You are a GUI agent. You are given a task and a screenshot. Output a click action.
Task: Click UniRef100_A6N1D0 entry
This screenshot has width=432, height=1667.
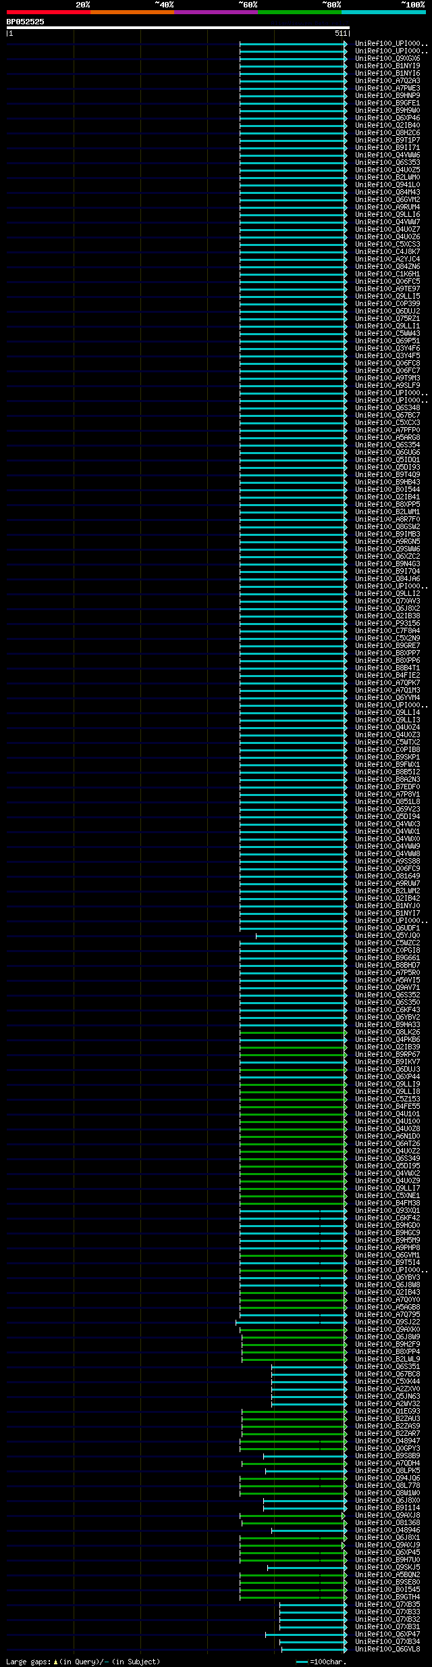click(387, 1137)
